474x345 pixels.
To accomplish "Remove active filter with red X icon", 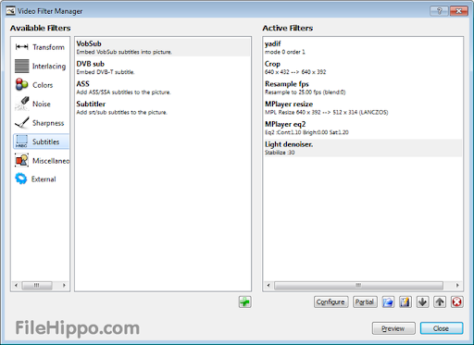I will tap(456, 302).
